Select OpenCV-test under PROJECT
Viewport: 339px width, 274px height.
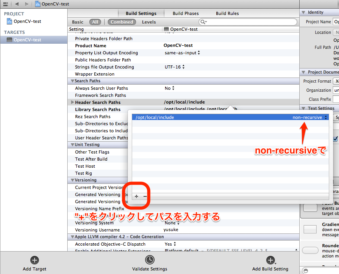click(x=27, y=21)
